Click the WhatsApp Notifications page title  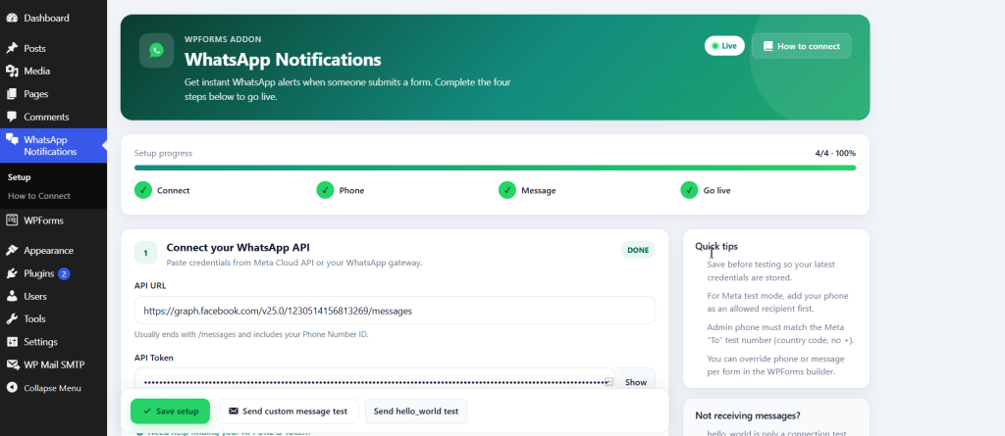(283, 60)
